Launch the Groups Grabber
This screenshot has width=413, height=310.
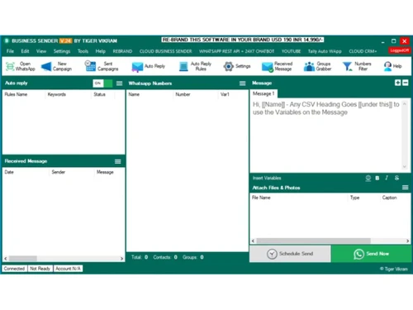click(x=317, y=66)
